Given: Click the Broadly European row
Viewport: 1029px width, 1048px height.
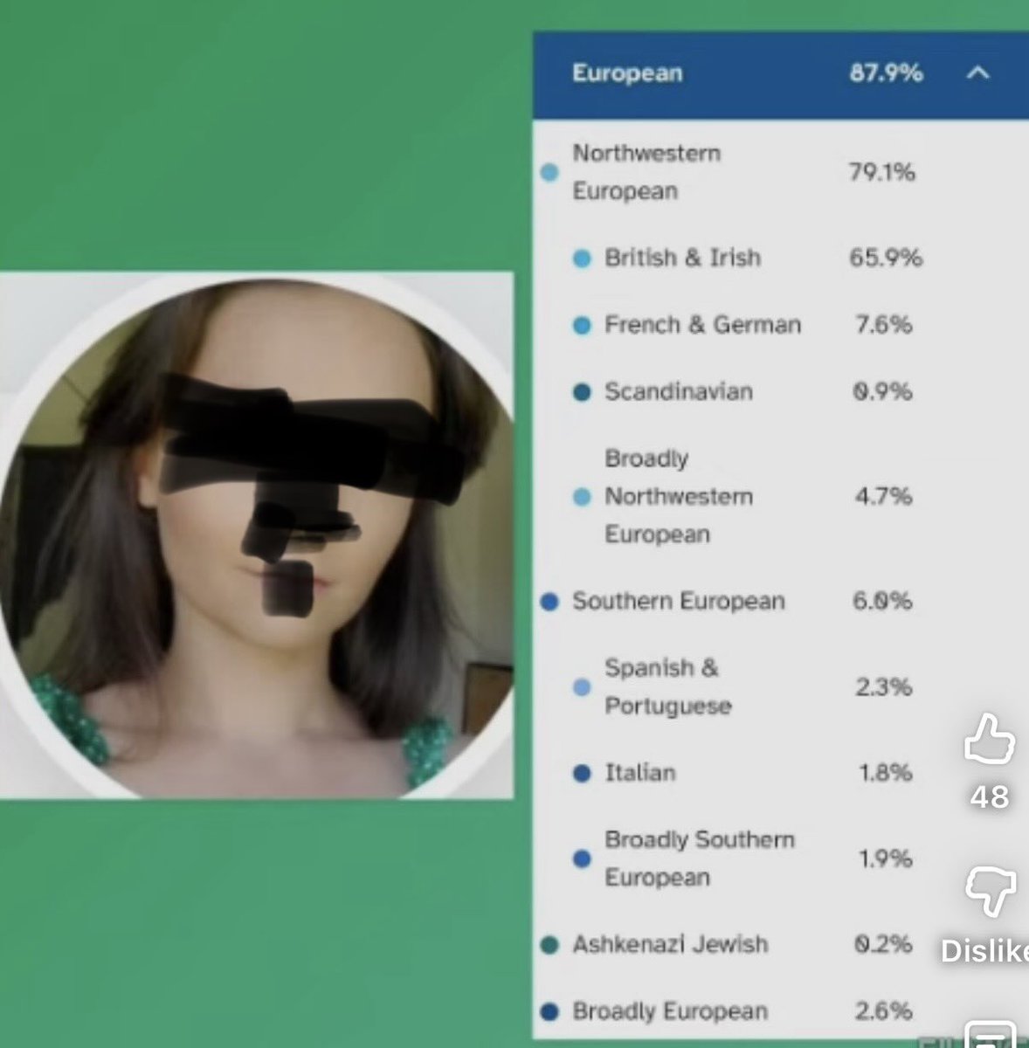Looking at the screenshot, I should click(781, 1011).
